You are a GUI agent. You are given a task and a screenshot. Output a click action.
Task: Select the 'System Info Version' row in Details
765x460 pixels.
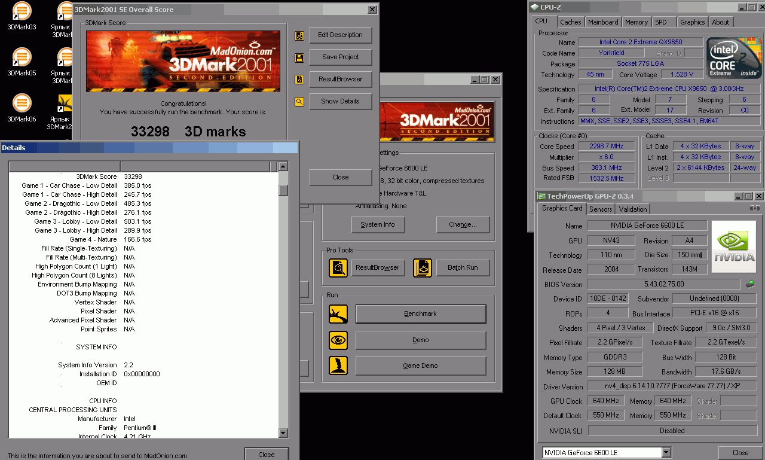click(x=143, y=365)
